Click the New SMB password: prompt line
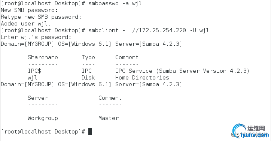The width and height of the screenshot is (271, 141). click(29, 10)
